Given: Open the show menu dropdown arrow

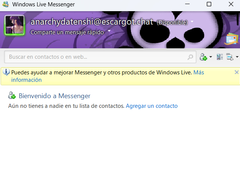Looking at the screenshot, I should (237, 57).
